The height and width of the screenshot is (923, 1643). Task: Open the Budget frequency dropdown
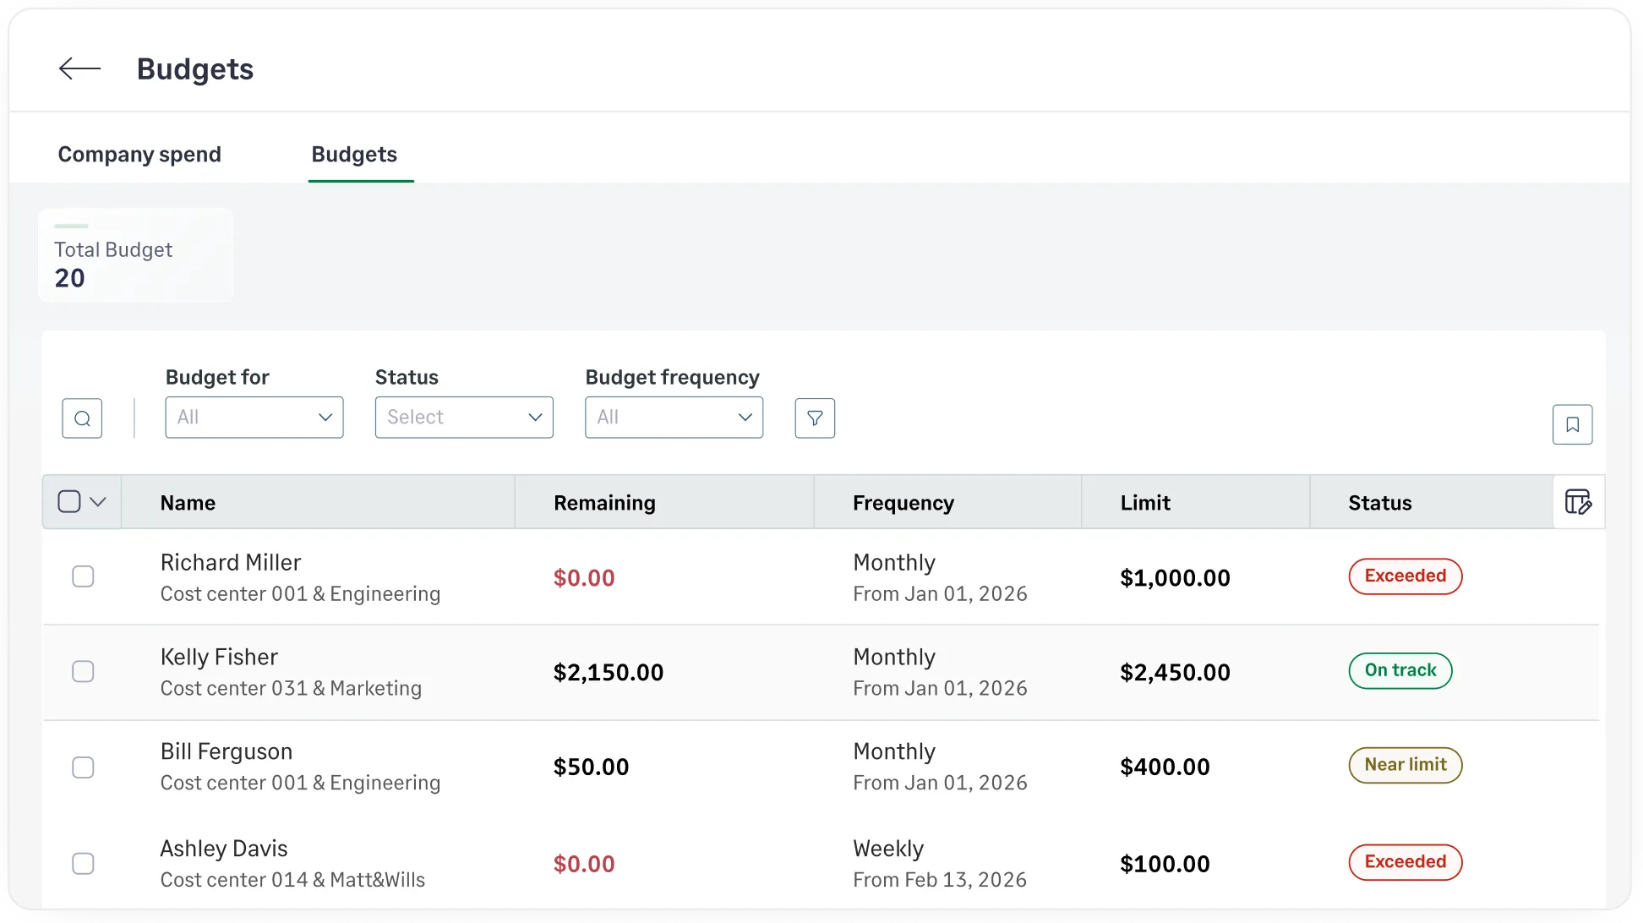pyautogui.click(x=674, y=418)
